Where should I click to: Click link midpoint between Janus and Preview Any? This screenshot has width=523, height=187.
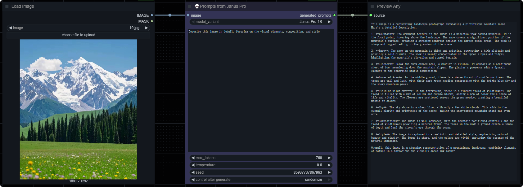click(x=353, y=15)
